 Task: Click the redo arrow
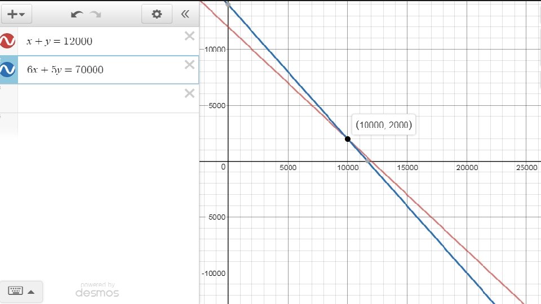(x=96, y=14)
